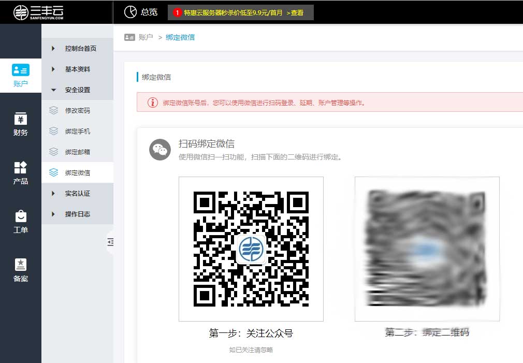Click the 备案 sidebar label
Viewport: 523px width, 363px height.
[x=21, y=279]
